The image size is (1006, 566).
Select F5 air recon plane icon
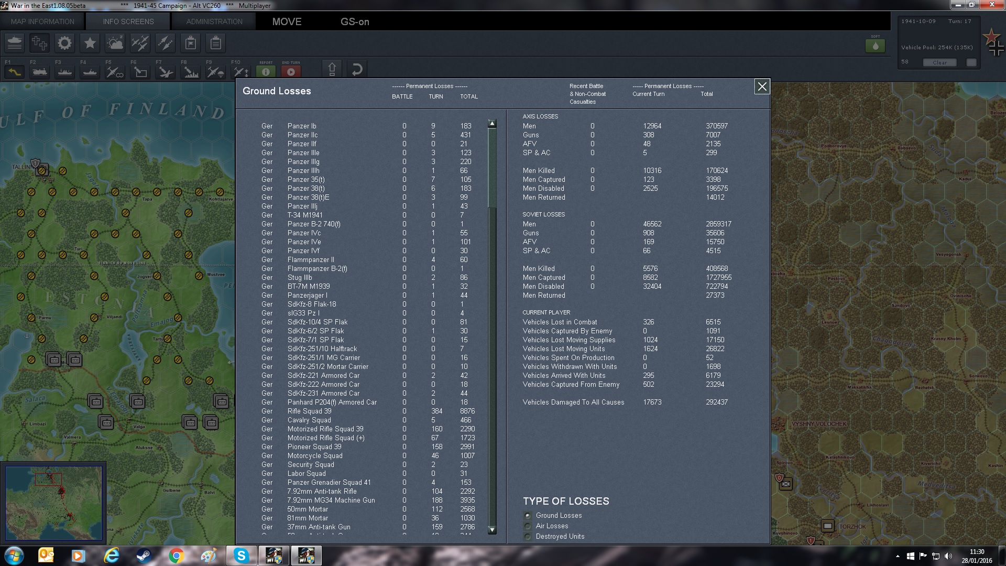click(115, 72)
